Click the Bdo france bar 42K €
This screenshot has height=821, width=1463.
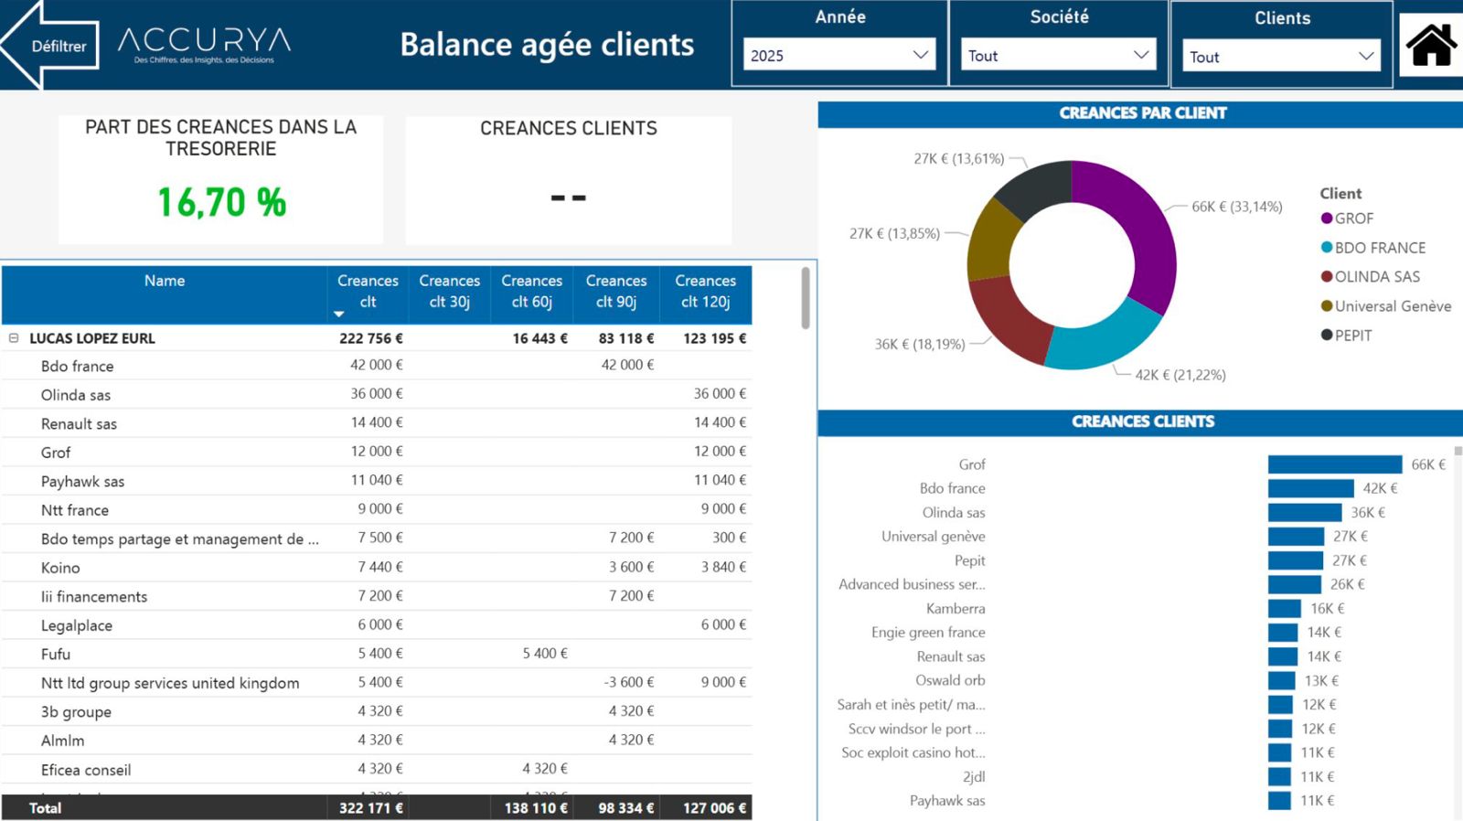(x=1310, y=488)
